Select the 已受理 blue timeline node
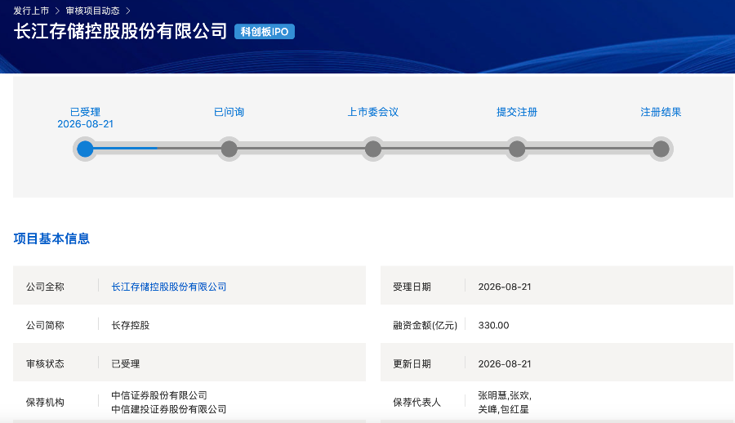The image size is (735, 423). coord(85,149)
